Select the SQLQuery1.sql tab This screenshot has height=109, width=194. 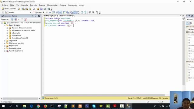tap(59, 16)
